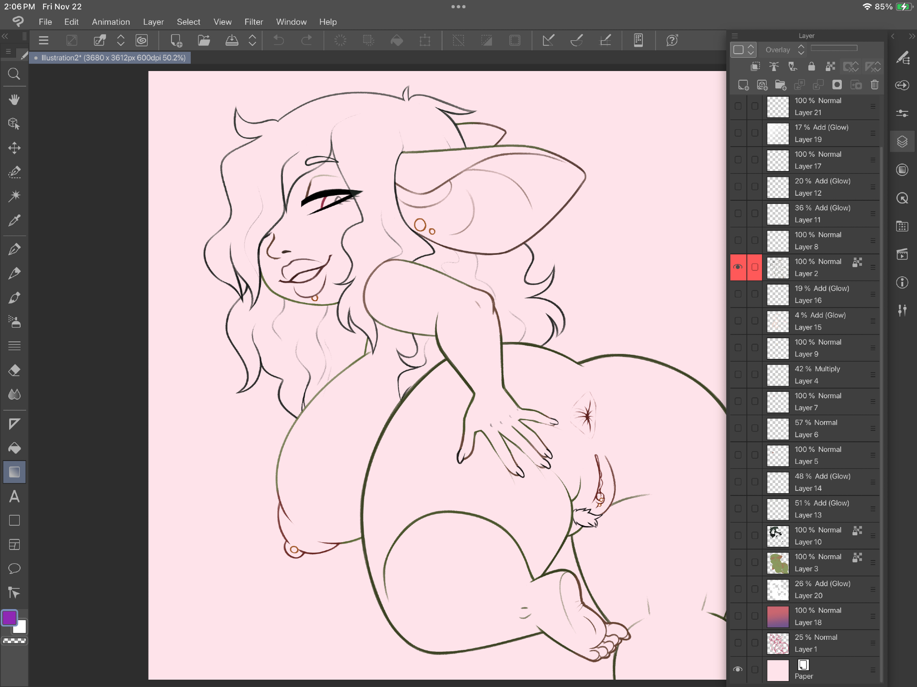The image size is (917, 687).
Task: Expand save options arrow in toolbar
Action: point(252,40)
